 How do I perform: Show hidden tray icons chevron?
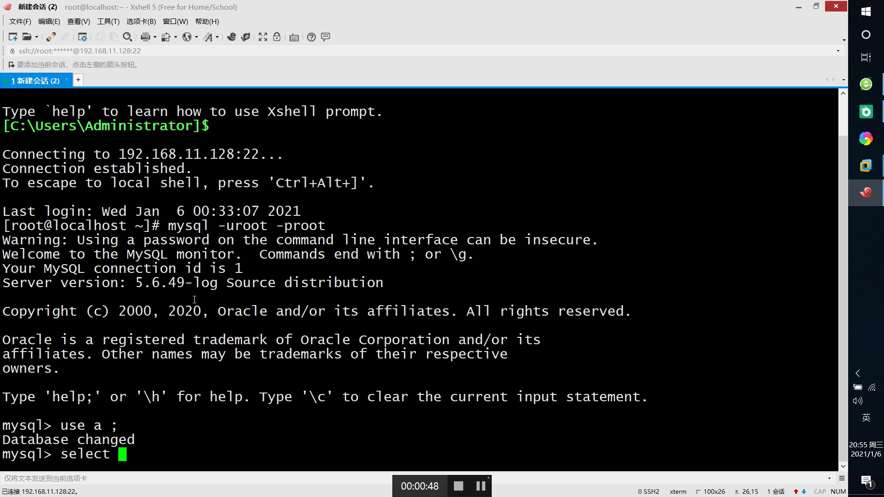pos(858,373)
